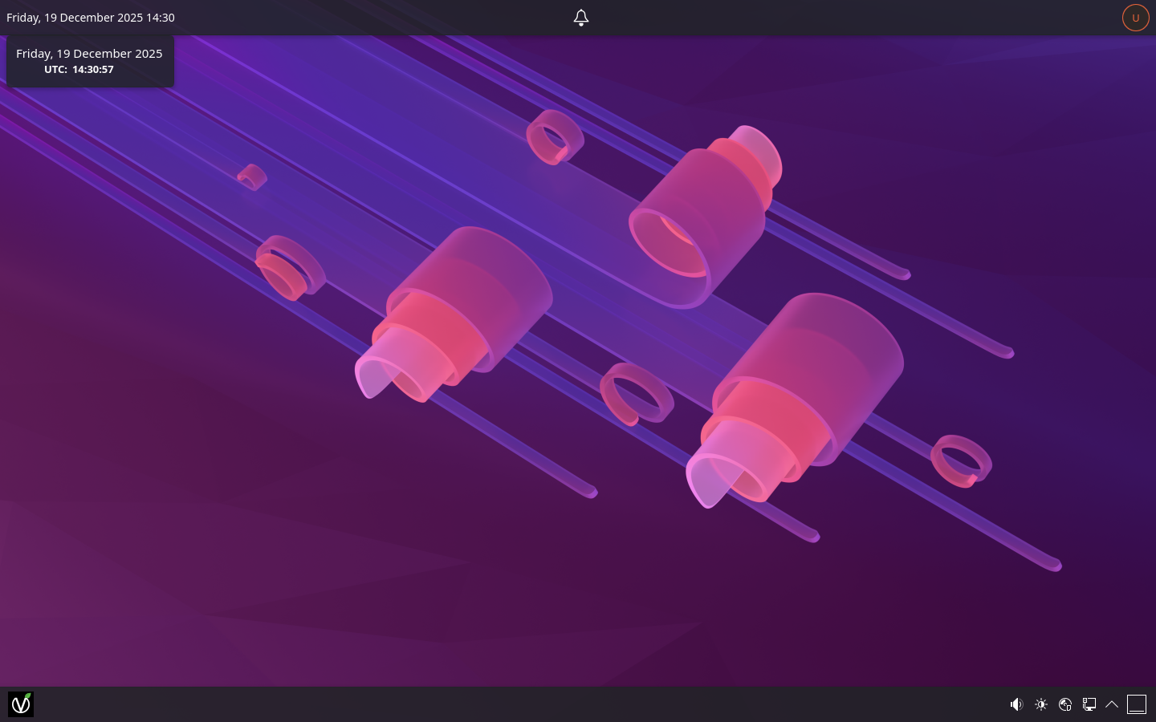The width and height of the screenshot is (1156, 722).
Task: Open the application launcher in the bottom panel
Action: click(x=21, y=704)
